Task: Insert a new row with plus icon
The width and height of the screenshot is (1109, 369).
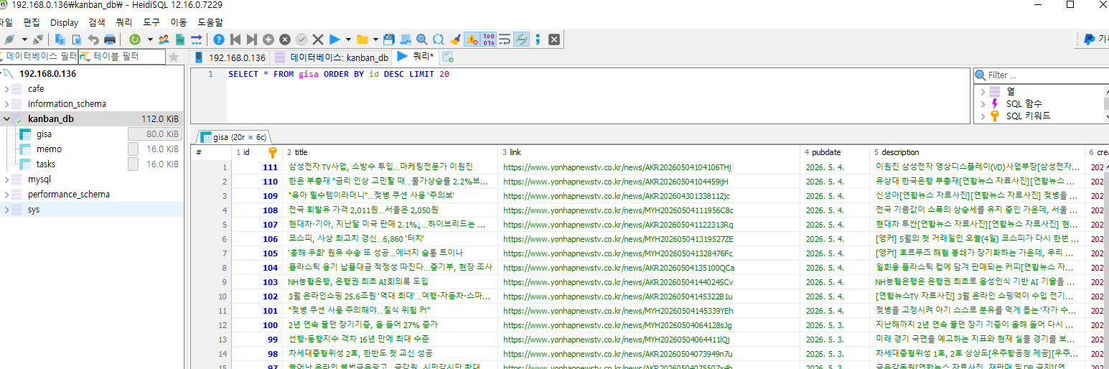Action: pyautogui.click(x=268, y=39)
